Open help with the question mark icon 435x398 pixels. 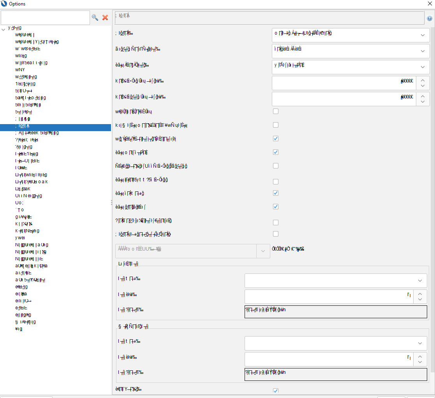pos(430,18)
